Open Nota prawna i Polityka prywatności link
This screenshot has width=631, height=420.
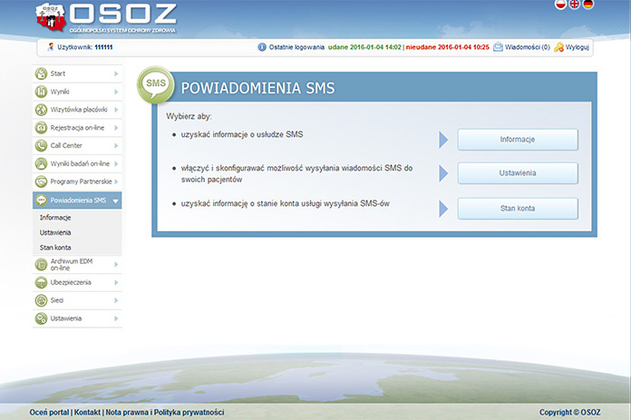(165, 413)
